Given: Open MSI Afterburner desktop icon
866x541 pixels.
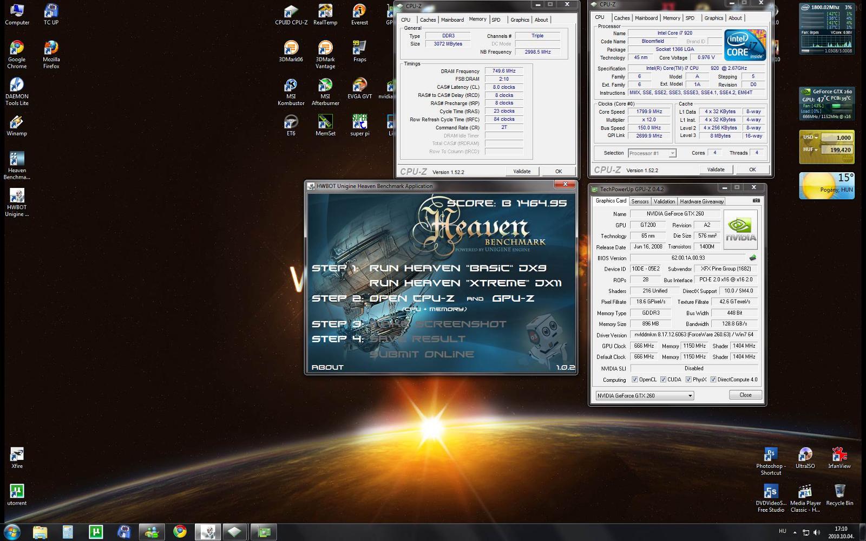Looking at the screenshot, I should (x=325, y=92).
